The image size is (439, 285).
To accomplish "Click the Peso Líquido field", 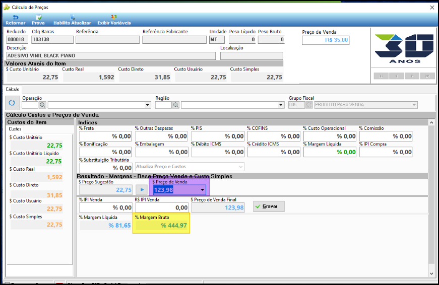I will (x=242, y=39).
